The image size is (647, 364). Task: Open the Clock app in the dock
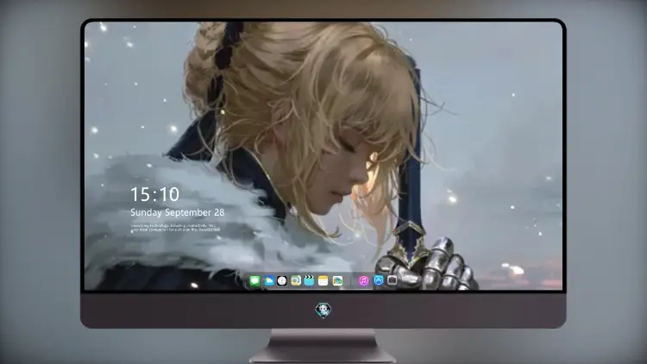tap(282, 281)
